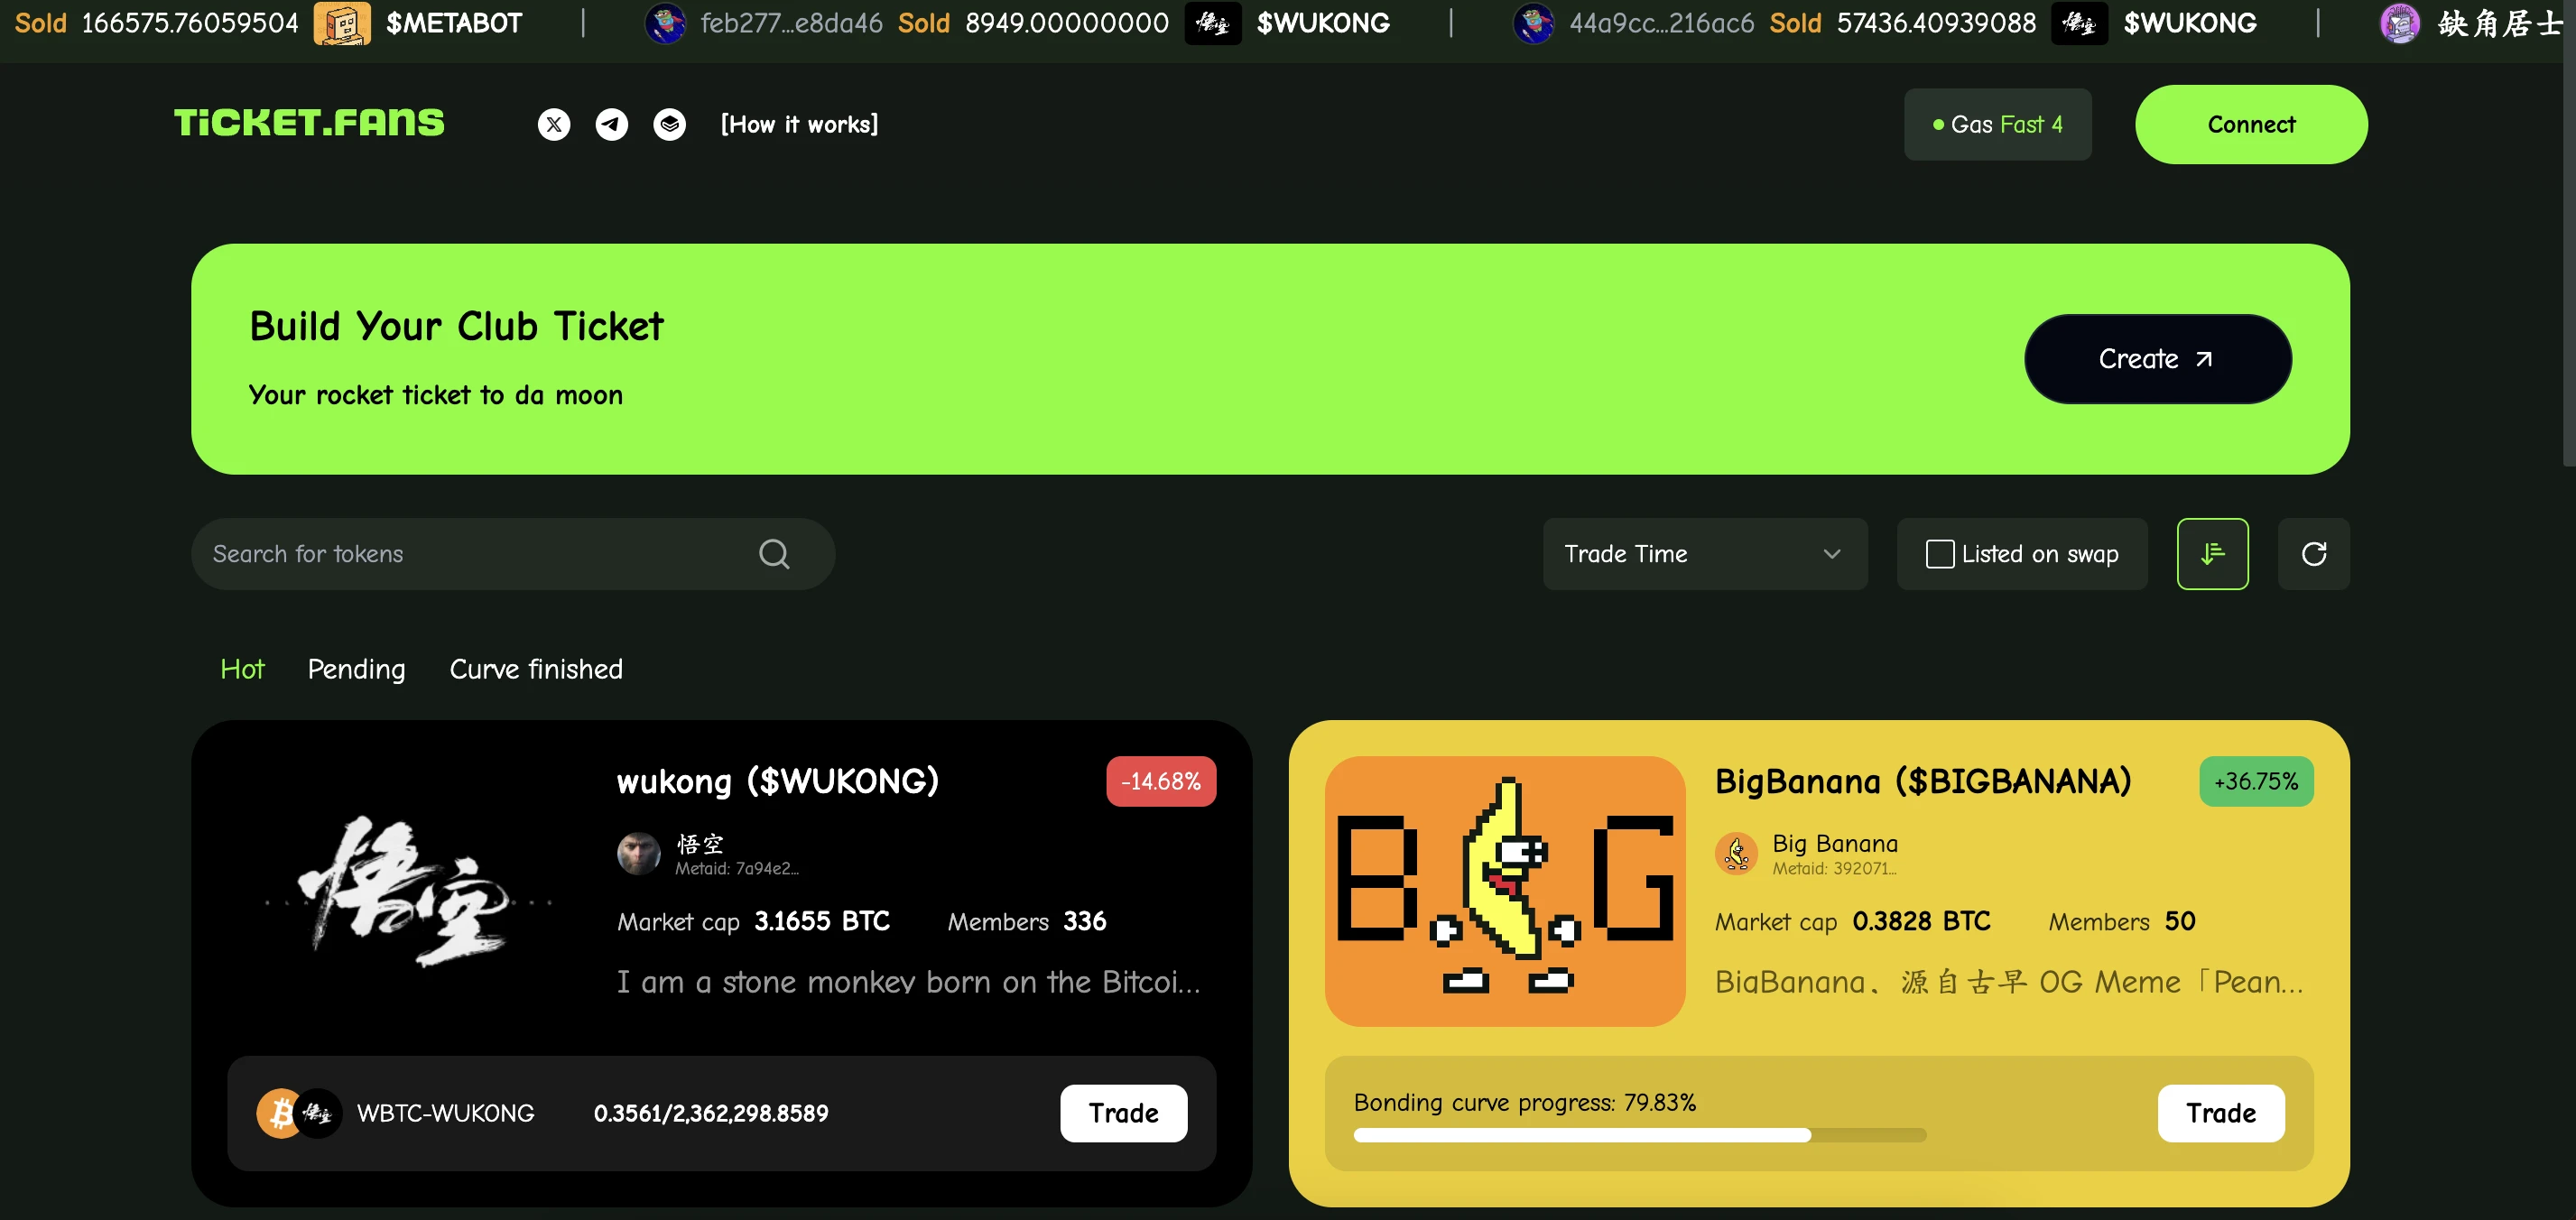This screenshot has width=2576, height=1220.
Task: Toggle gas speed to Fast 4
Action: point(1996,123)
